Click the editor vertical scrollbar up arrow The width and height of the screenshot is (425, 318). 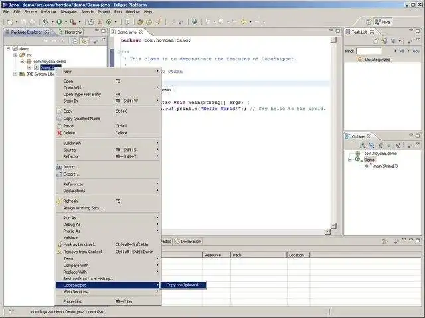point(333,40)
